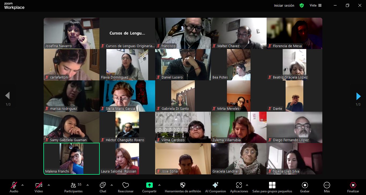The height and width of the screenshot is (195, 366).
Task: Expand the Compartir options arrow
Action: click(159, 185)
